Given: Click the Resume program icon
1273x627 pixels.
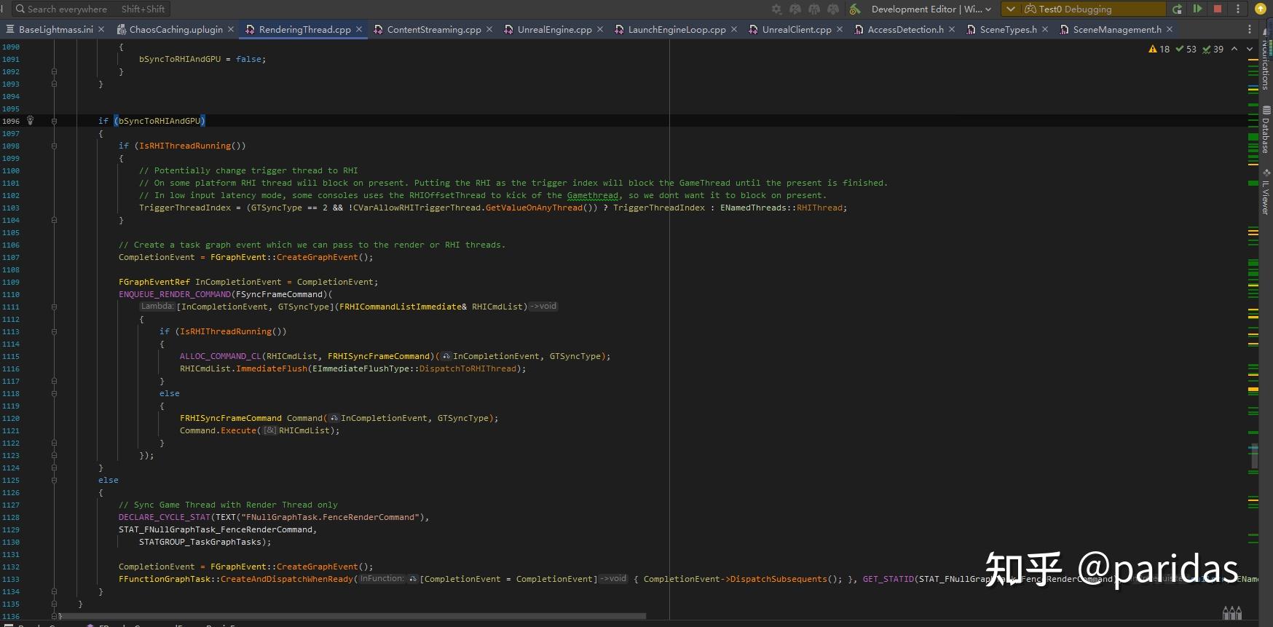Looking at the screenshot, I should point(1197,9).
